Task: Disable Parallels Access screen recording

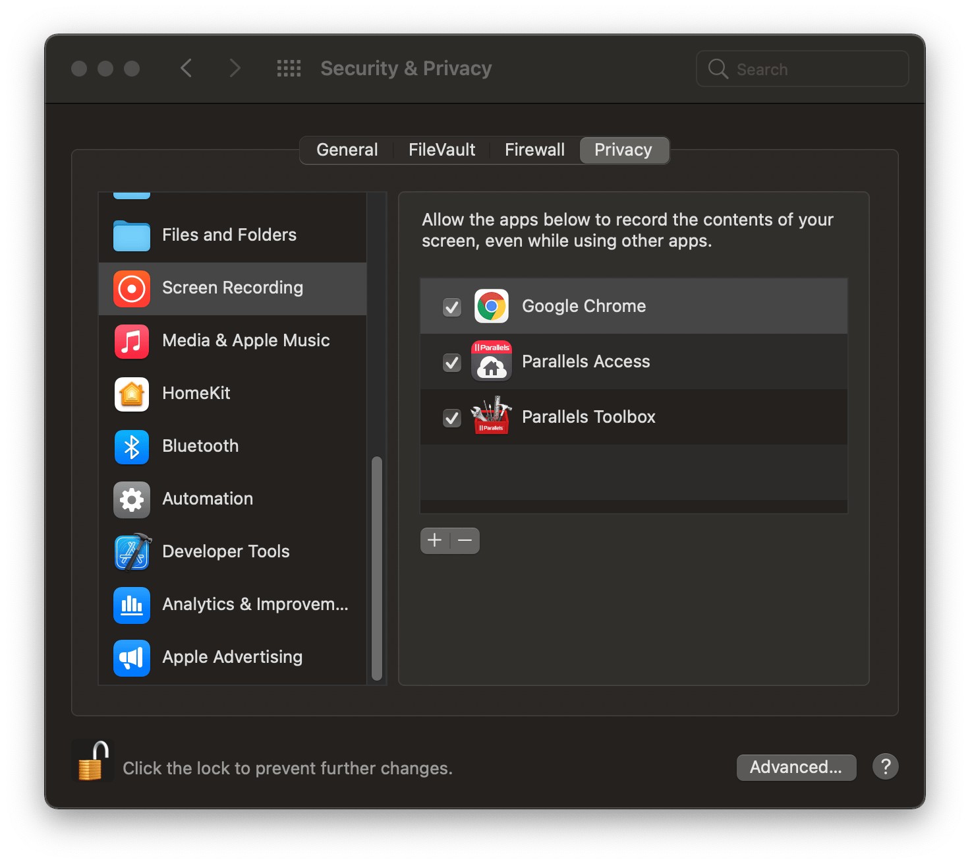Action: click(x=452, y=361)
